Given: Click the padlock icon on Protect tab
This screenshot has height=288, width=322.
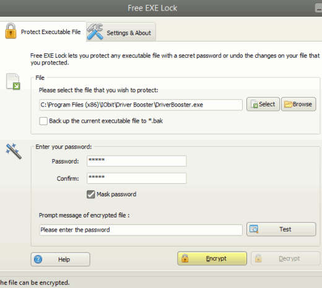Looking at the screenshot, I should (x=11, y=31).
